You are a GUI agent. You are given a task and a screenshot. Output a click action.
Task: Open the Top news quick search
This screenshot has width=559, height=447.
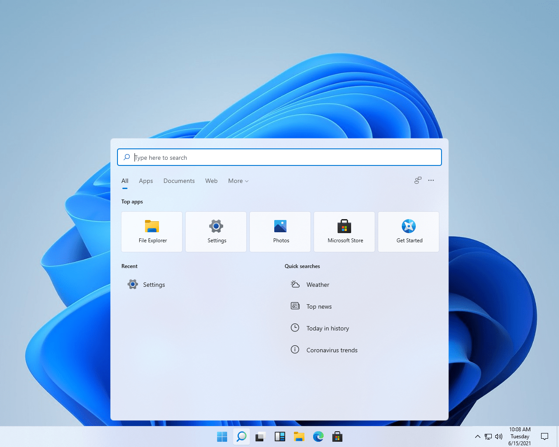coord(318,306)
